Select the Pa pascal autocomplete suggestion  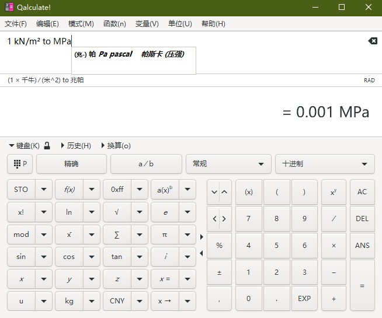click(x=133, y=54)
